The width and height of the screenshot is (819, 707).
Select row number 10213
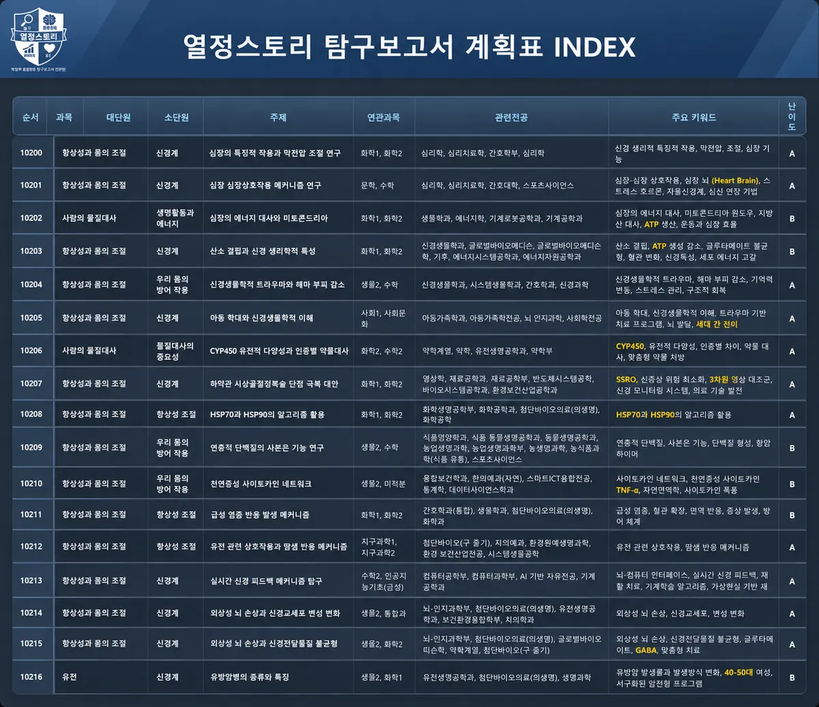31,581
